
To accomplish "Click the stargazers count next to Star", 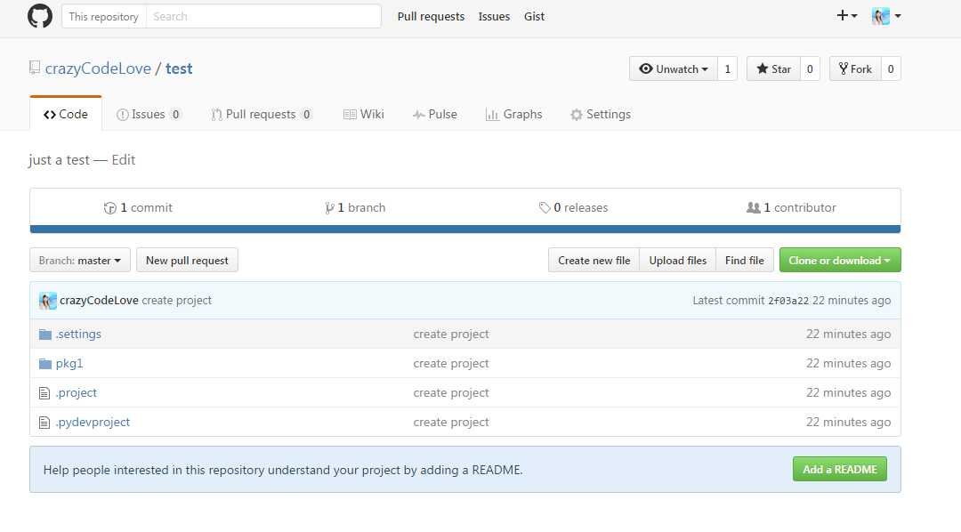I will [x=810, y=69].
